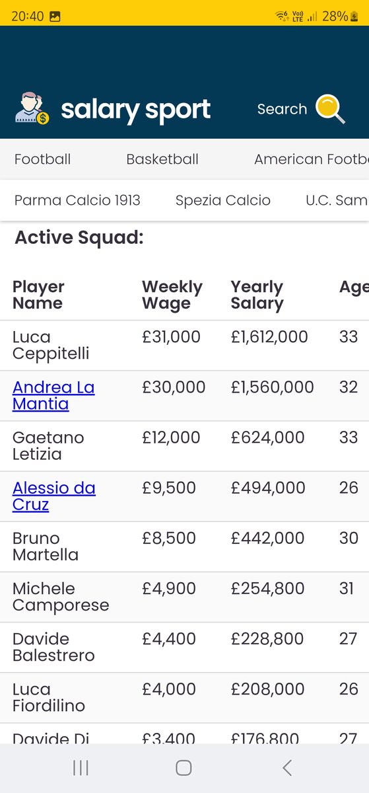Select the Basketball category tab
Viewport: 369px width, 793px height.
tap(162, 159)
